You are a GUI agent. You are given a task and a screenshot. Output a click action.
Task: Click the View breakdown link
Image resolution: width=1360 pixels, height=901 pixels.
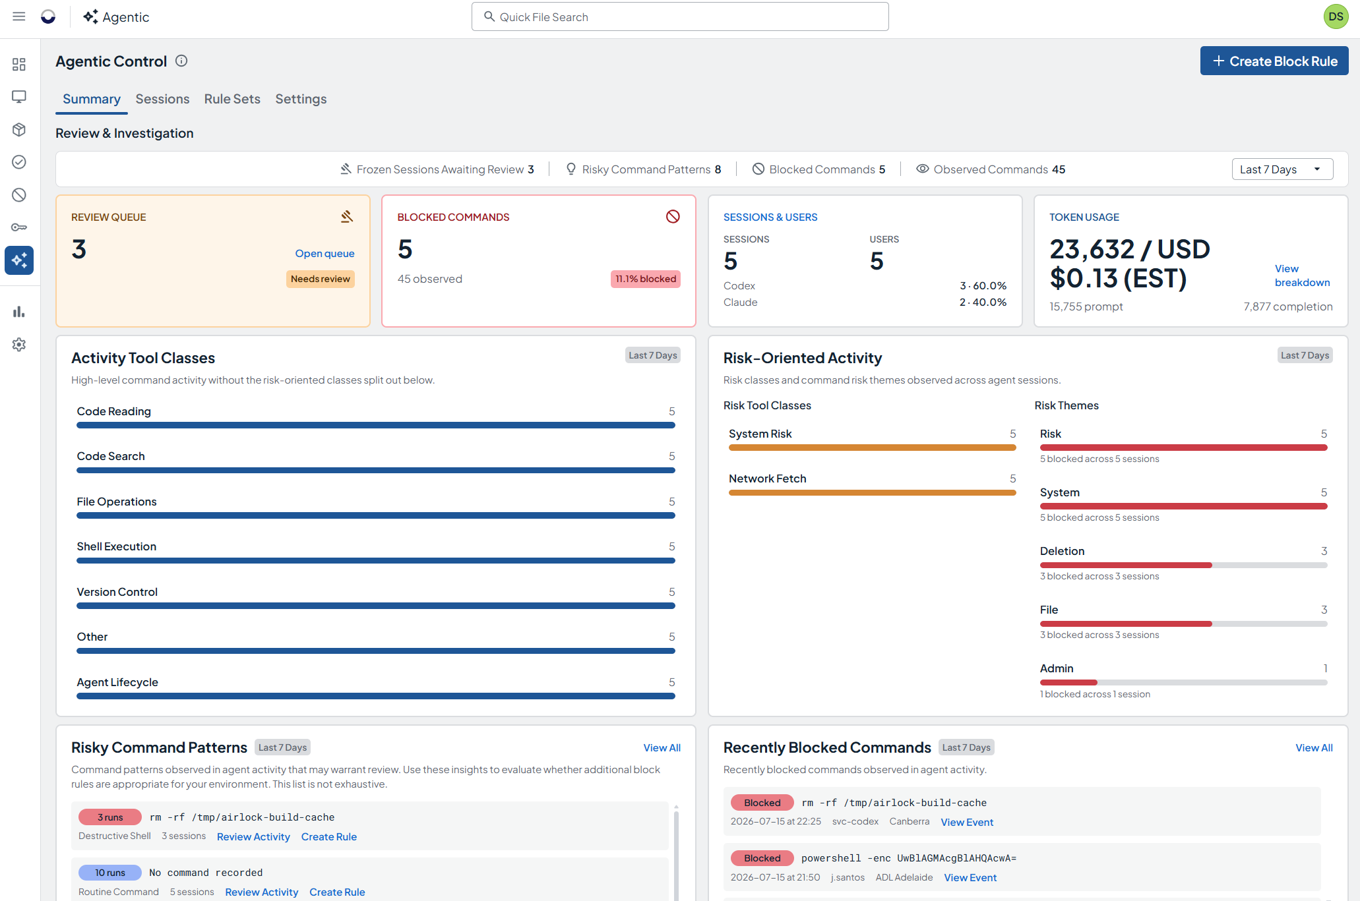click(x=1302, y=276)
